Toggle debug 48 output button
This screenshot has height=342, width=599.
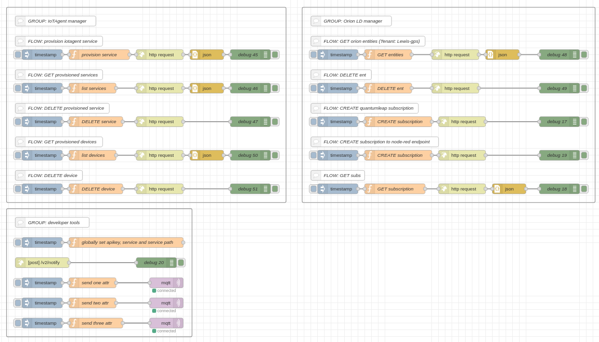[x=584, y=55]
